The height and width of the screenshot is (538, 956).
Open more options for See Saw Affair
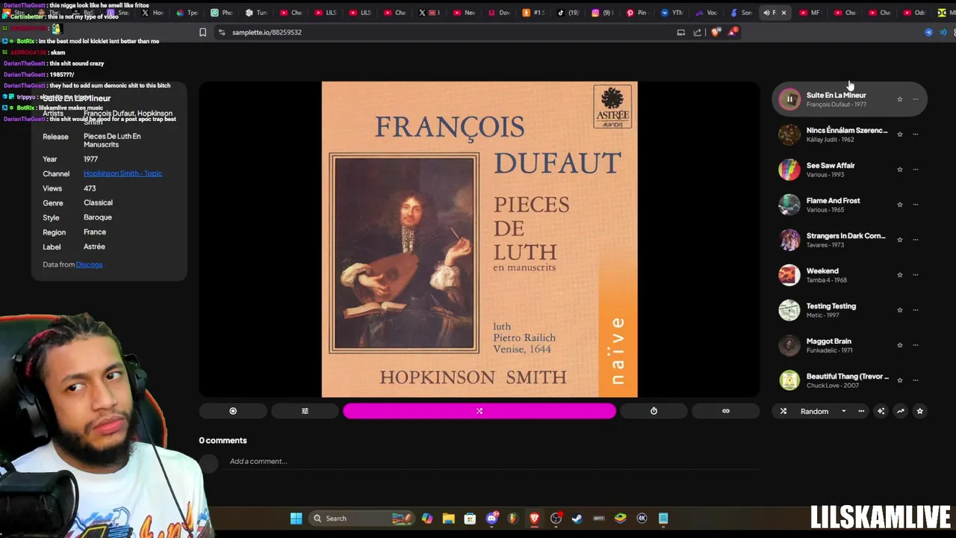tap(916, 170)
